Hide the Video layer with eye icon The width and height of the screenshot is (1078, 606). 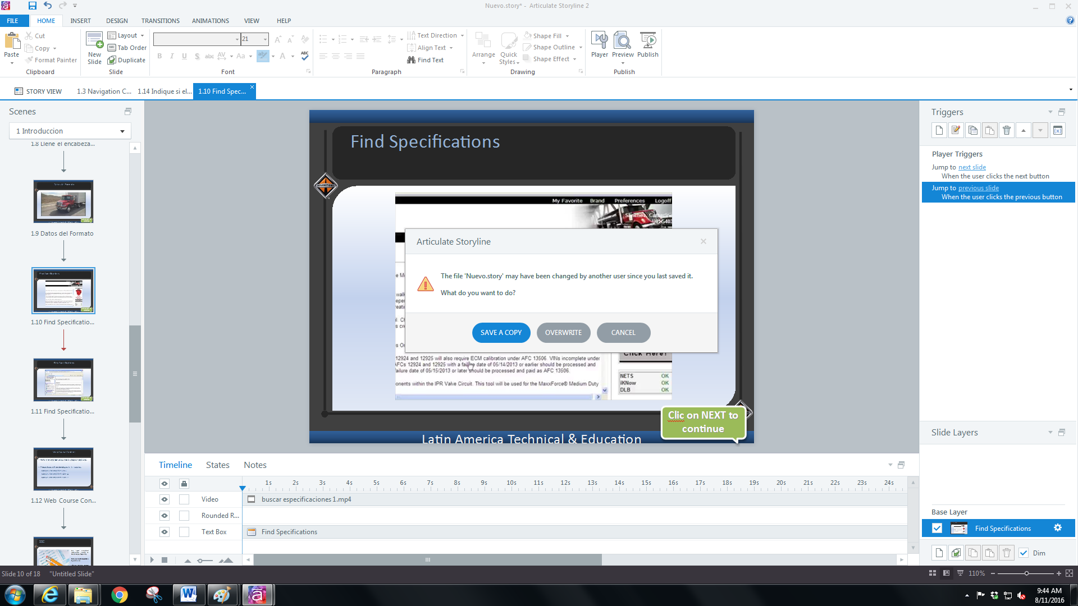(x=165, y=499)
